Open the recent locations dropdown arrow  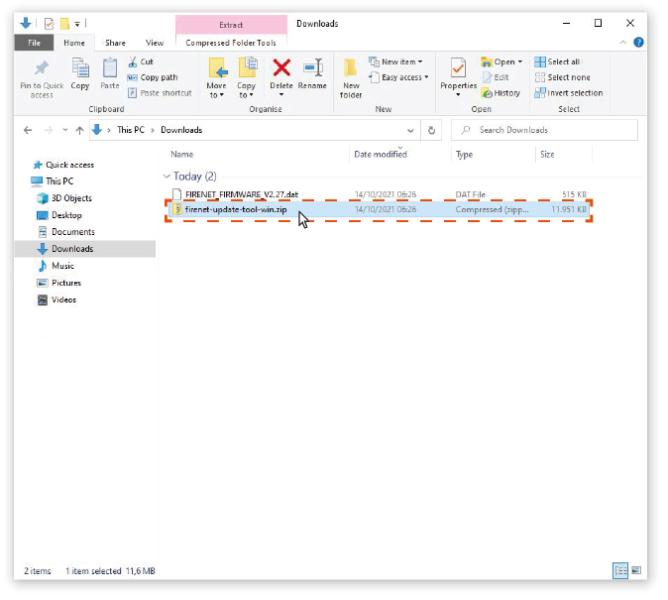tap(64, 130)
